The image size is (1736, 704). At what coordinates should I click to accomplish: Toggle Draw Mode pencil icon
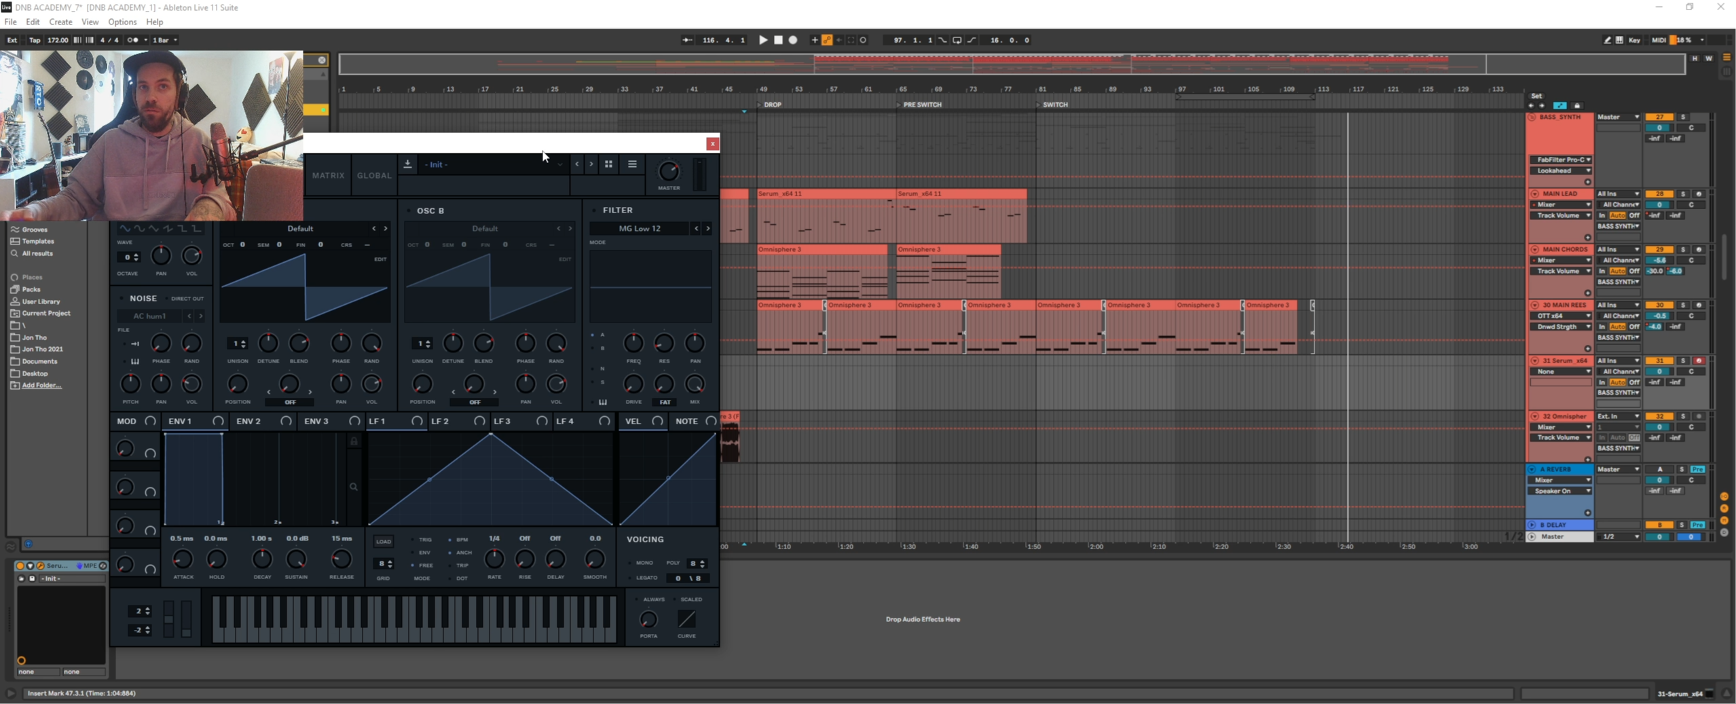1607,40
